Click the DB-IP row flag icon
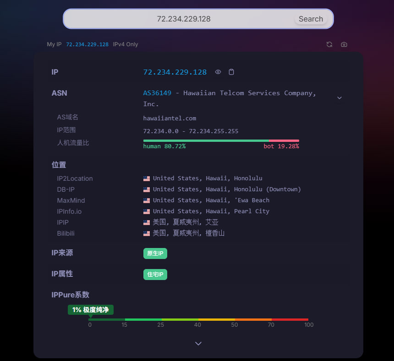 (x=147, y=190)
